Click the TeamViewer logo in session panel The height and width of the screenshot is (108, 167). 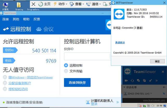[x=128, y=72]
